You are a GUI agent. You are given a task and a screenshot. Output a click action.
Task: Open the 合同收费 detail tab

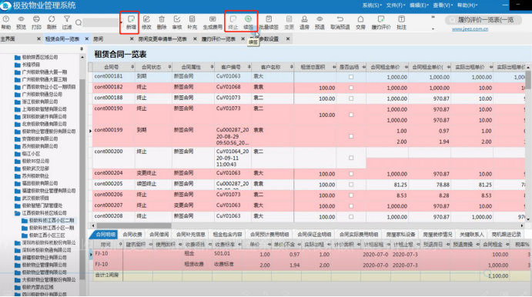point(132,234)
